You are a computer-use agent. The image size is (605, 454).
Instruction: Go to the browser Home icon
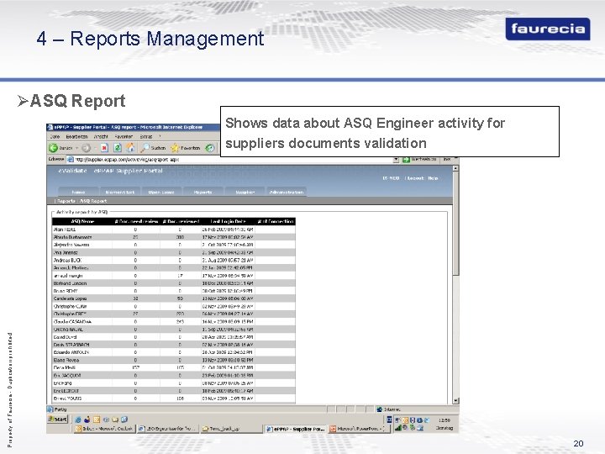(130, 147)
